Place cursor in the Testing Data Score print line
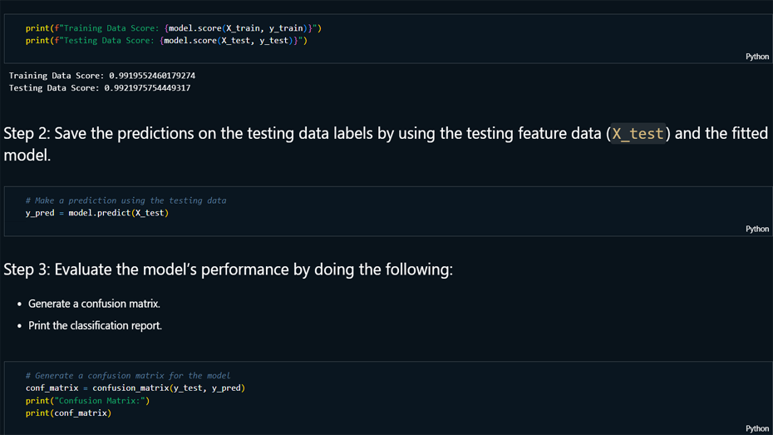Screen dimensions: 773x435 166,40
